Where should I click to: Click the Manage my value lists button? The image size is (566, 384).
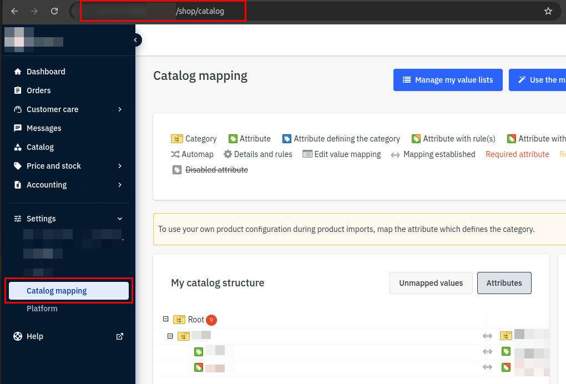(448, 80)
